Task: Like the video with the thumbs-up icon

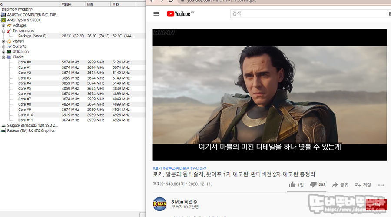Action: pyautogui.click(x=292, y=184)
